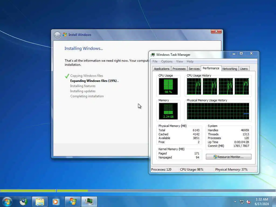Click the Installing updates step
Image resolution: width=276 pixels, height=207 pixels.
point(83,91)
